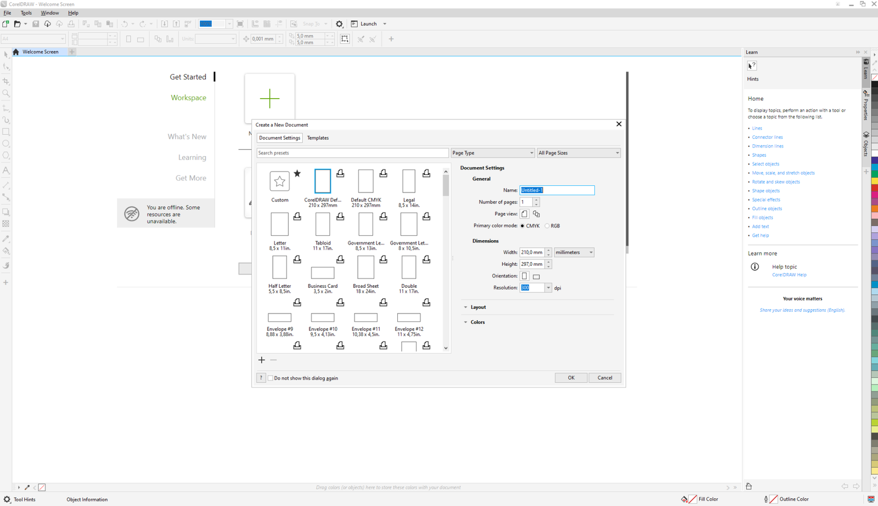Click Tool Hints gear icon in status bar
Screen dimensions: 878x506
tap(7, 499)
